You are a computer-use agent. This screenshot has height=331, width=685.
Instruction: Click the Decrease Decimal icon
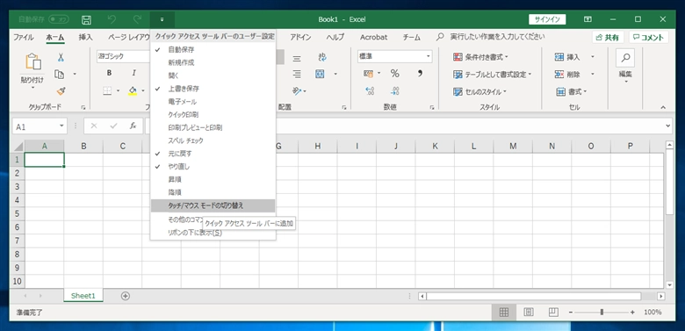(395, 90)
